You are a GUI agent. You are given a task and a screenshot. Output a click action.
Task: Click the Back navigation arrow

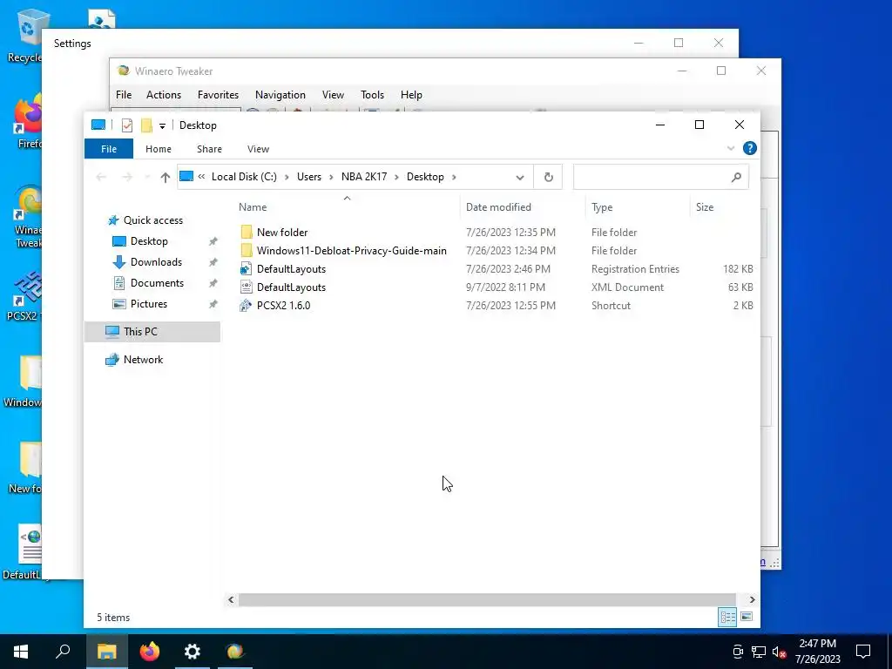tap(101, 177)
